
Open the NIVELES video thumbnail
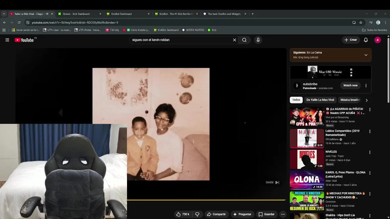[x=307, y=159]
